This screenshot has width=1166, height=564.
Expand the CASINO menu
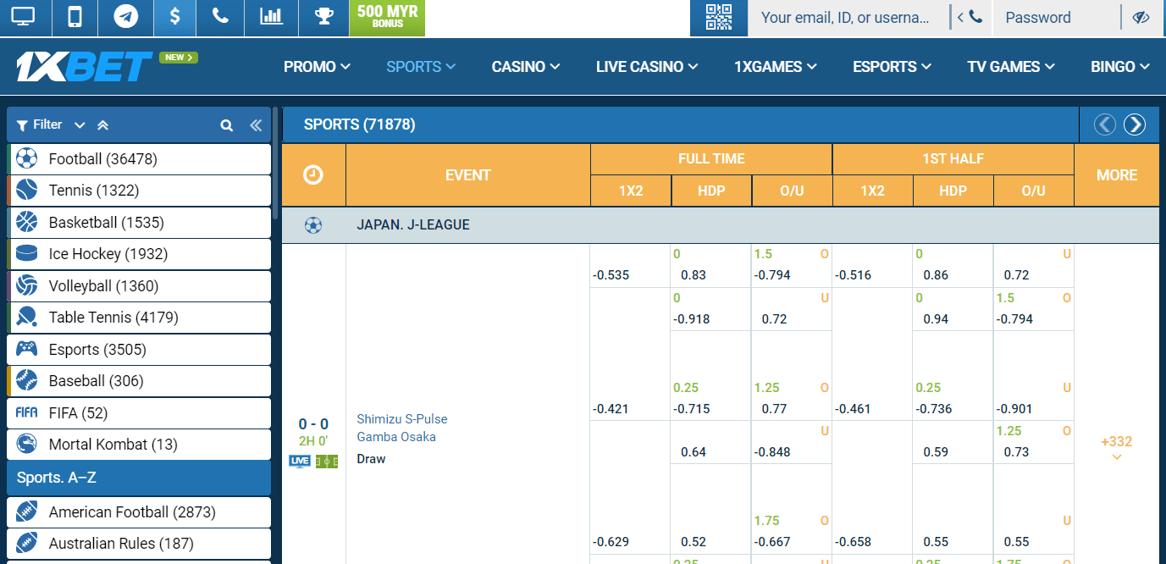pyautogui.click(x=526, y=67)
